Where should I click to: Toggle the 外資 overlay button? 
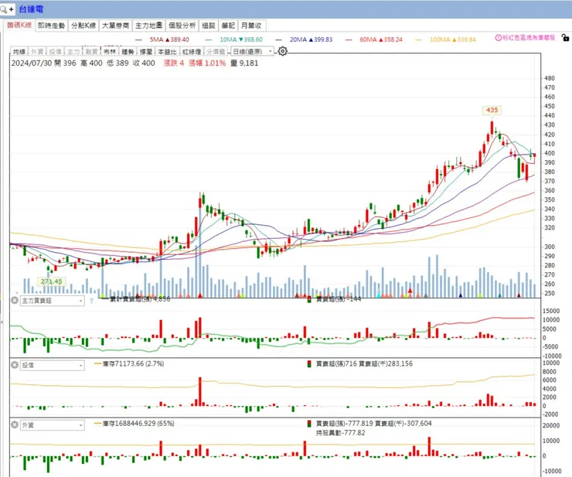point(37,52)
